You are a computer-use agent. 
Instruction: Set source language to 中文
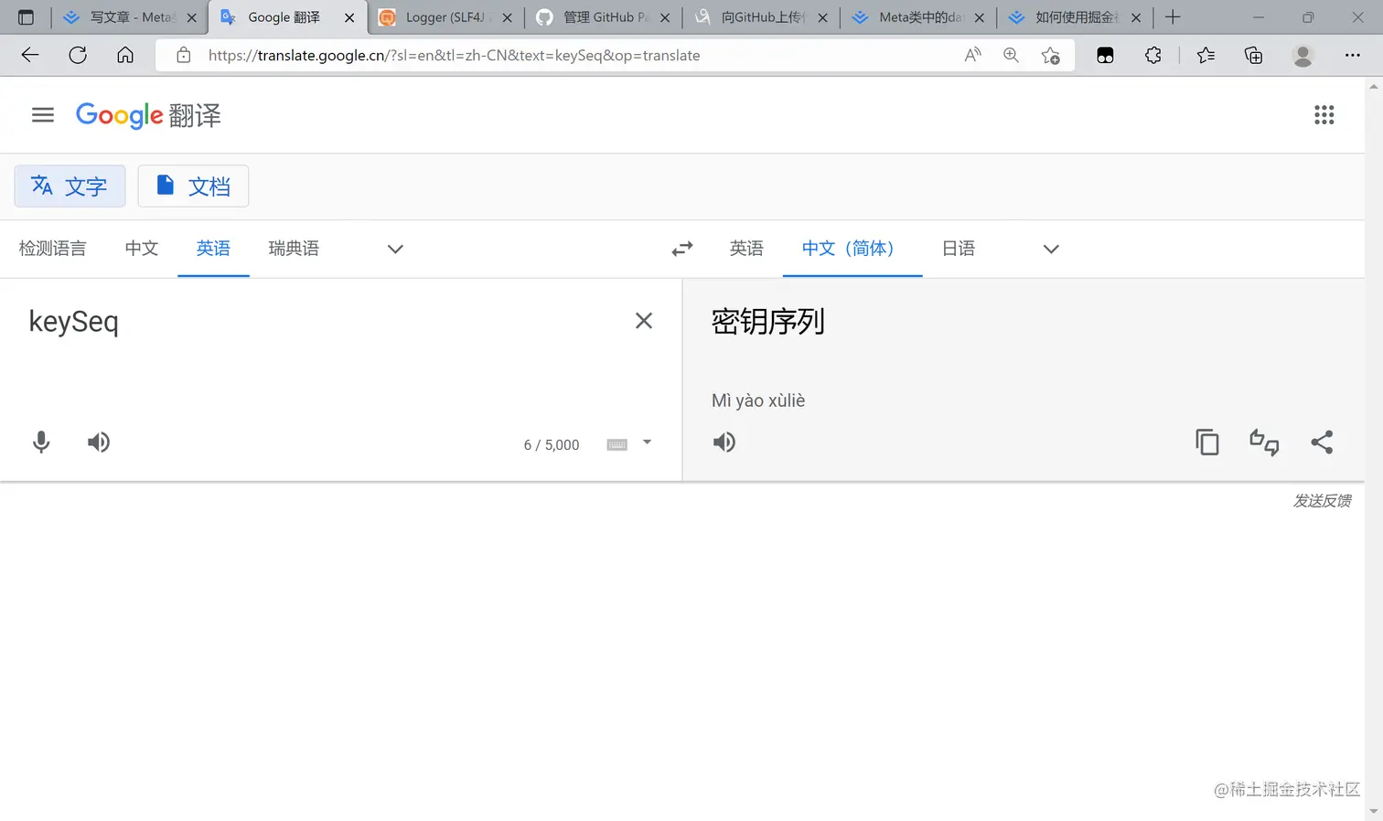pyautogui.click(x=142, y=249)
